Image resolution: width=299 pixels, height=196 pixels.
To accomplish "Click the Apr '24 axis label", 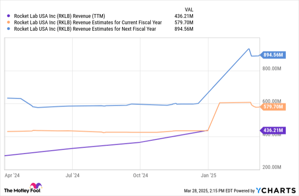I will coord(12,175).
